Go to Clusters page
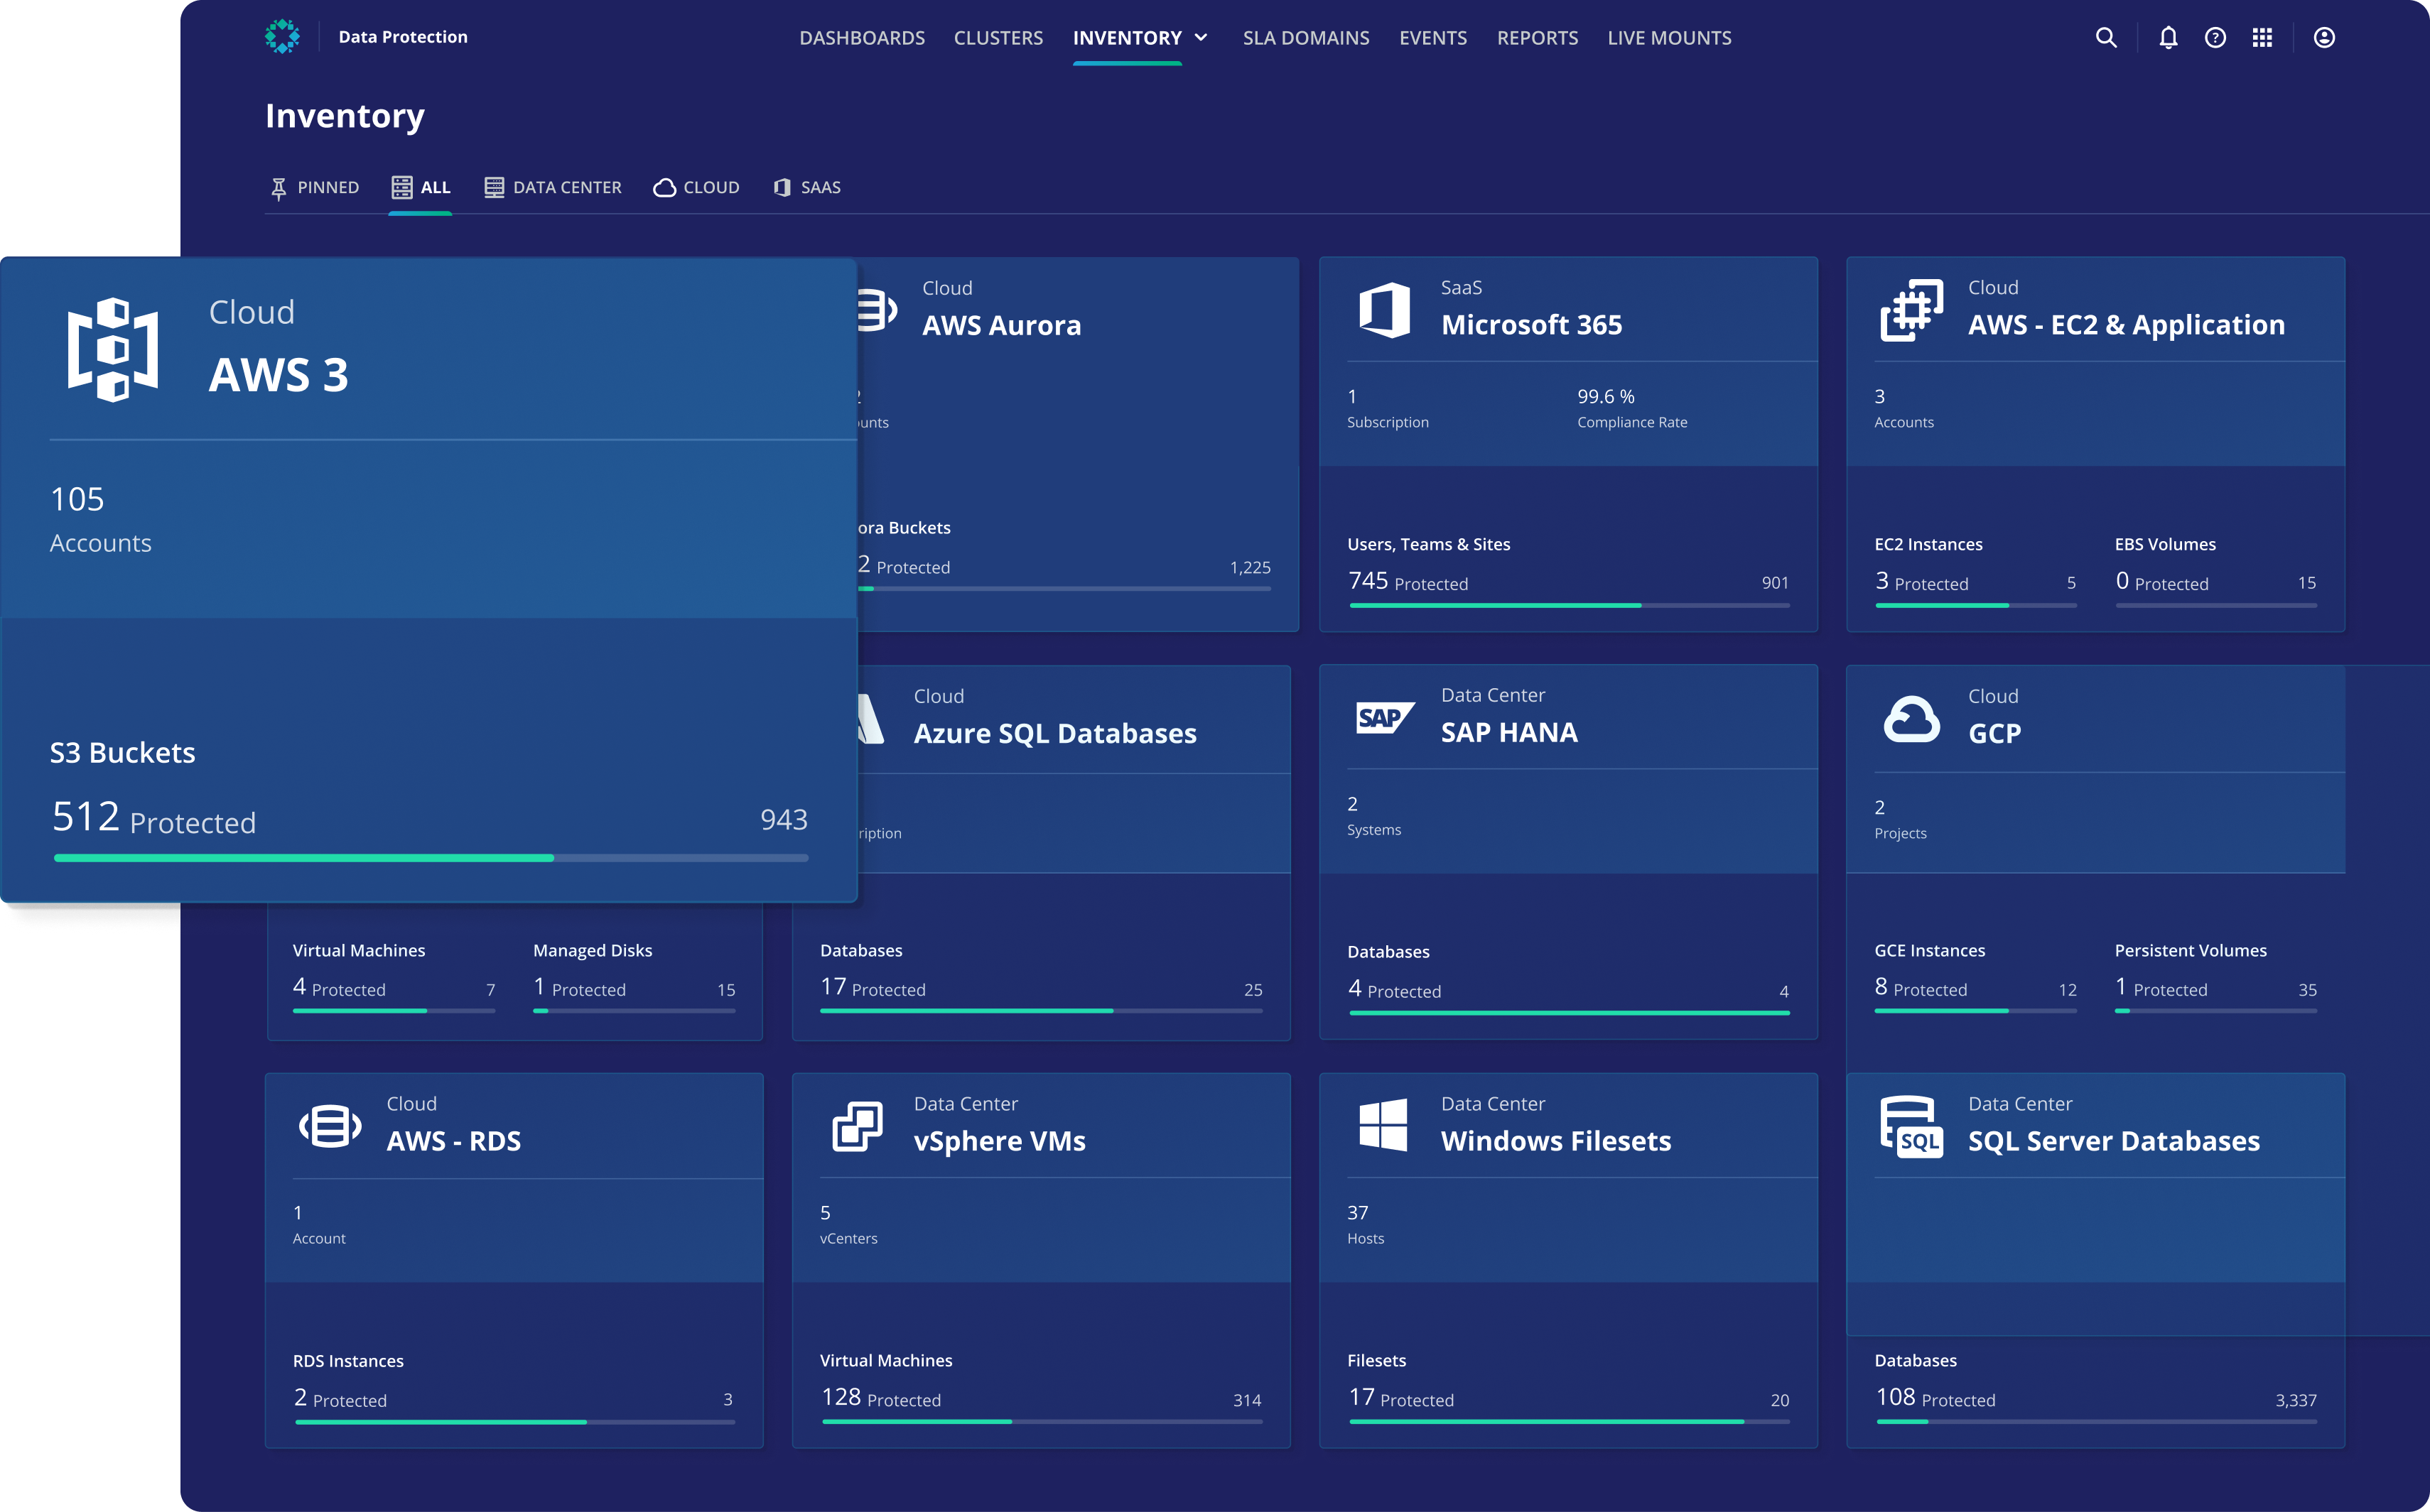 [998, 38]
